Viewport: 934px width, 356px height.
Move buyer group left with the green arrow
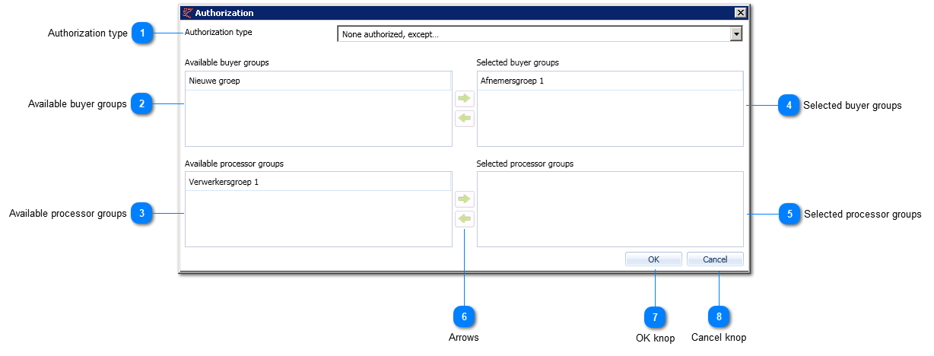pyautogui.click(x=464, y=118)
